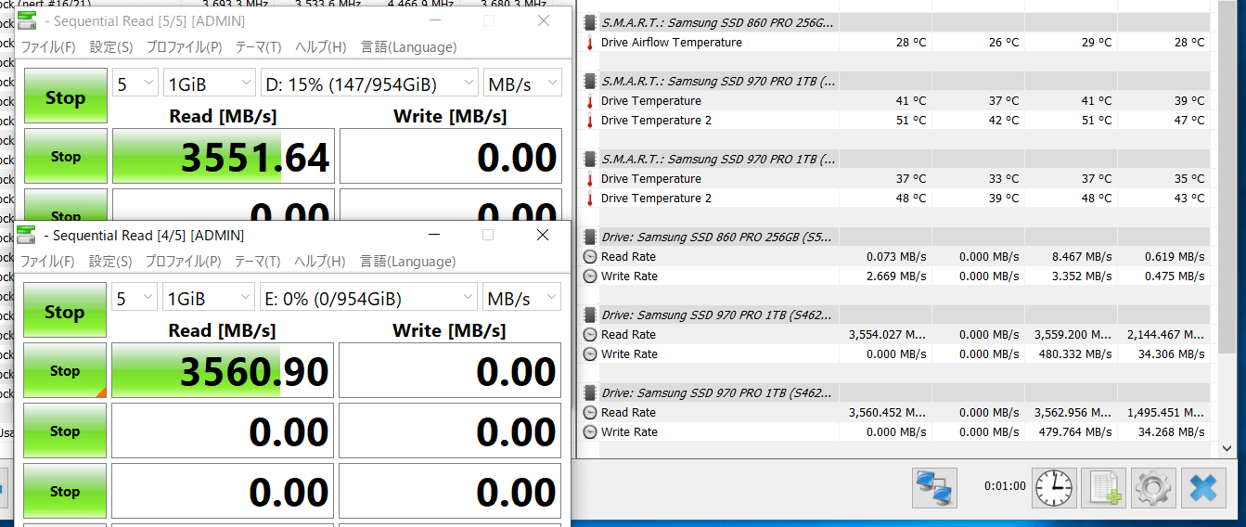The height and width of the screenshot is (527, 1246).
Task: Open ファイル(F) menu in the [5/5] window
Action: click(x=48, y=47)
